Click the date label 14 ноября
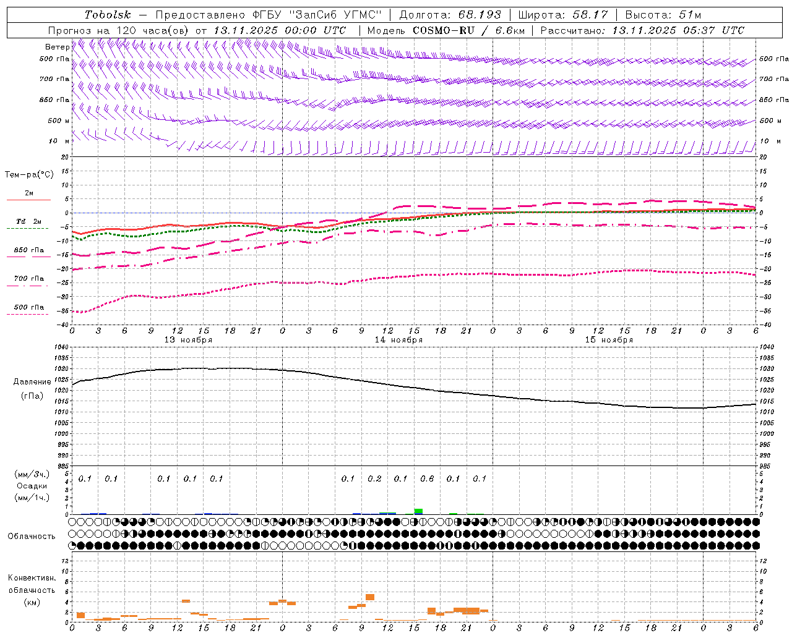Viewport: 792px width, 633px height. pos(398,340)
